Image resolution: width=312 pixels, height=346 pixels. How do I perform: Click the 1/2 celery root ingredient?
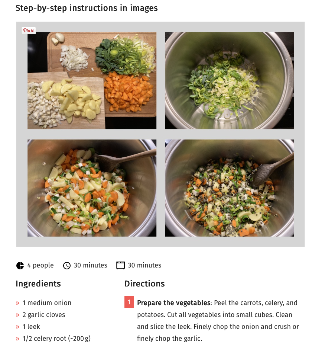click(x=56, y=339)
